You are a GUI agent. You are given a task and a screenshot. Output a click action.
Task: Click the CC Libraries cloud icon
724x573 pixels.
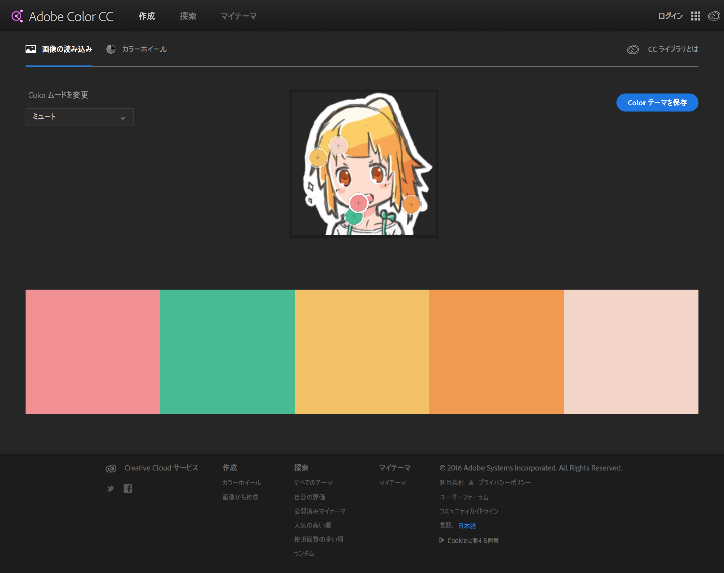click(x=633, y=49)
